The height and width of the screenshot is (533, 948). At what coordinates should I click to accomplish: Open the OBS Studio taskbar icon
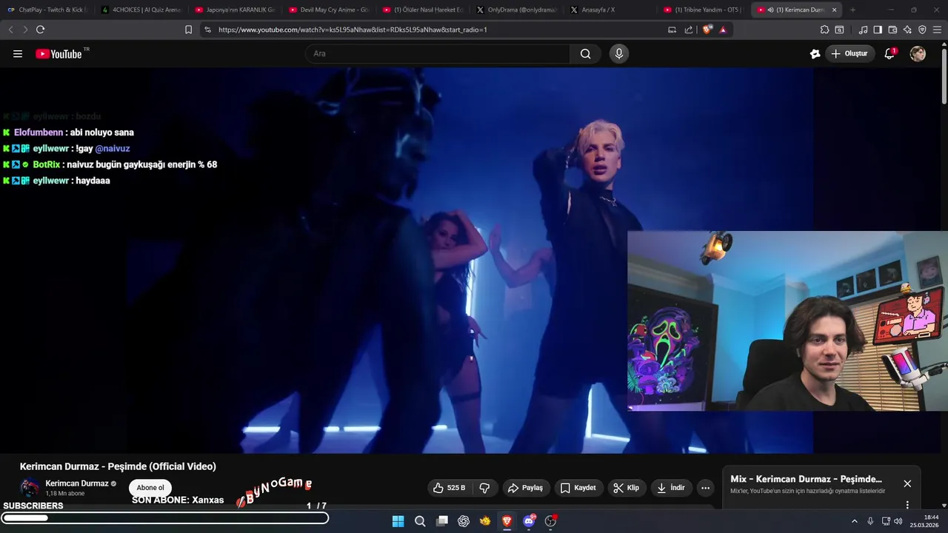click(550, 521)
